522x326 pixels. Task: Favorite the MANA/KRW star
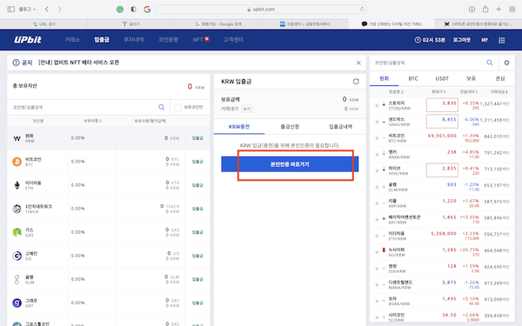coord(377,285)
